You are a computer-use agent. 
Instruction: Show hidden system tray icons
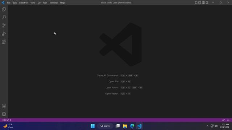click(x=207, y=126)
